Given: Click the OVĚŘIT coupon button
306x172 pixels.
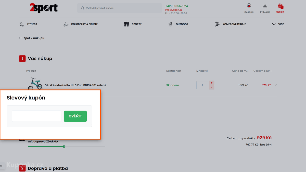Looking at the screenshot, I should tap(75, 116).
